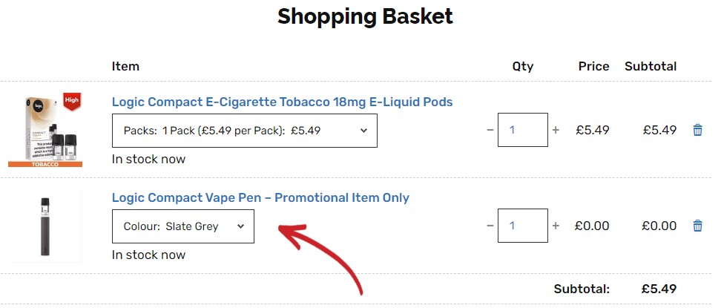Delete Tobacco E-Liquid Pods from basket
The height and width of the screenshot is (308, 721).
(x=697, y=130)
